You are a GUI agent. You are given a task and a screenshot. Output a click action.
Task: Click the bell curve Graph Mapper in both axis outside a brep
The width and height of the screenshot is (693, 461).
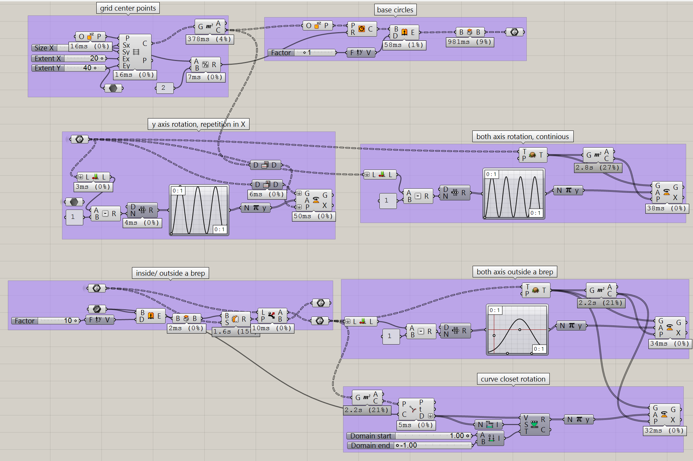517,330
